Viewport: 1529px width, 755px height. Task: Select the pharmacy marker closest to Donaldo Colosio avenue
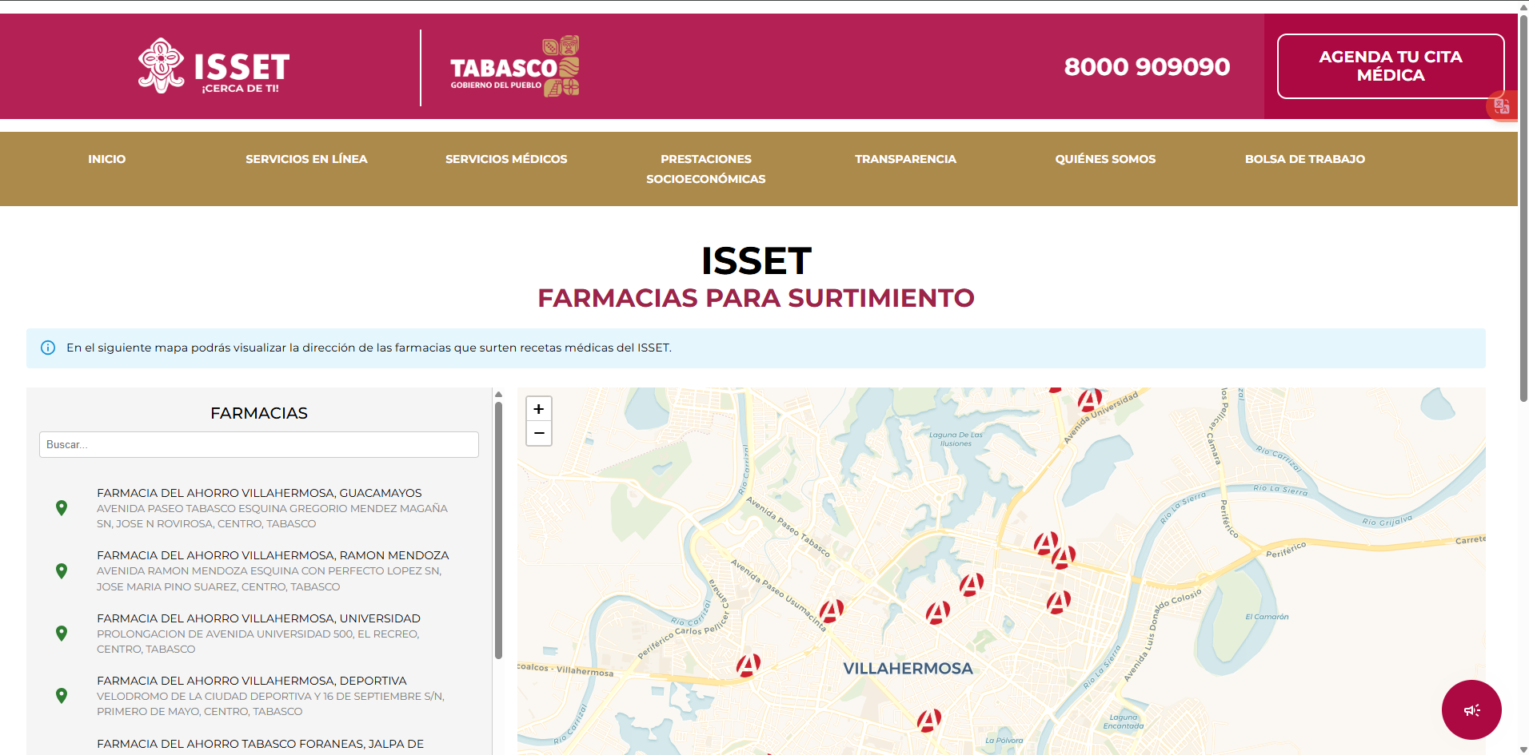point(1059,602)
